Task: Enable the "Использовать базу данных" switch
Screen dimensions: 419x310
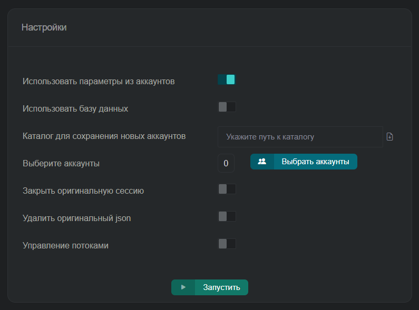Action: click(x=227, y=107)
